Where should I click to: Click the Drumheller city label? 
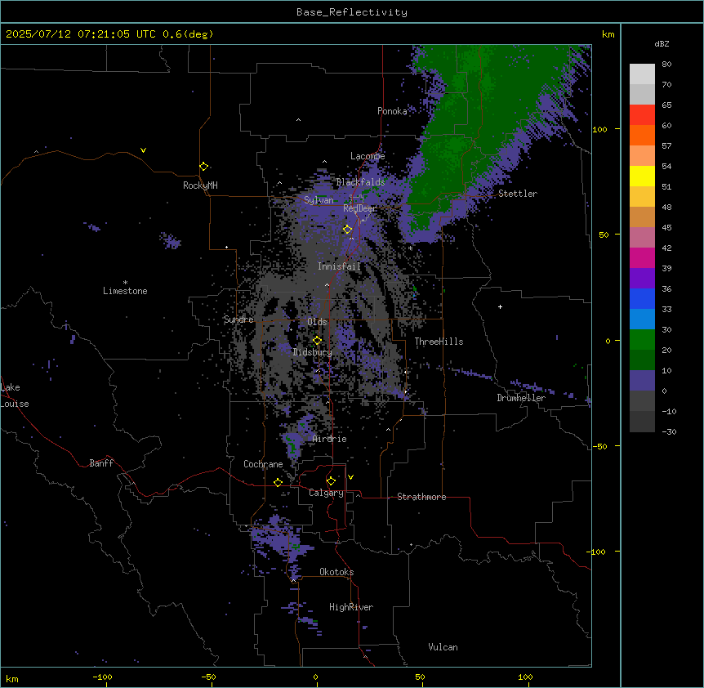tap(521, 398)
